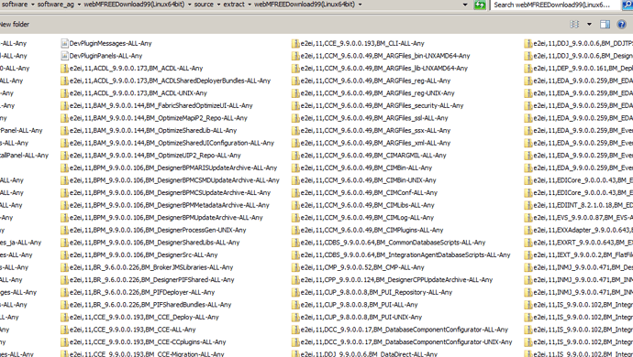Expand the arrow after 'software_ag' breadcrumb
The height and width of the screenshot is (357, 633).
click(x=79, y=5)
